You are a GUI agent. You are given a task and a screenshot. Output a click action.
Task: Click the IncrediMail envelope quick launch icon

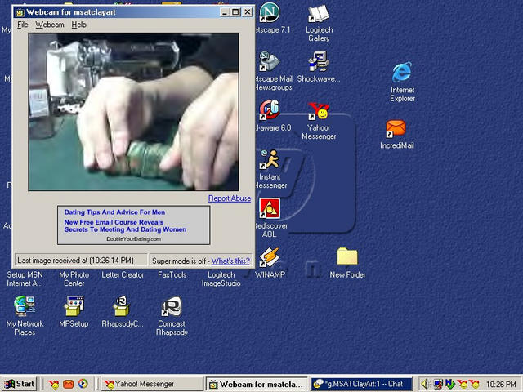pos(69,384)
